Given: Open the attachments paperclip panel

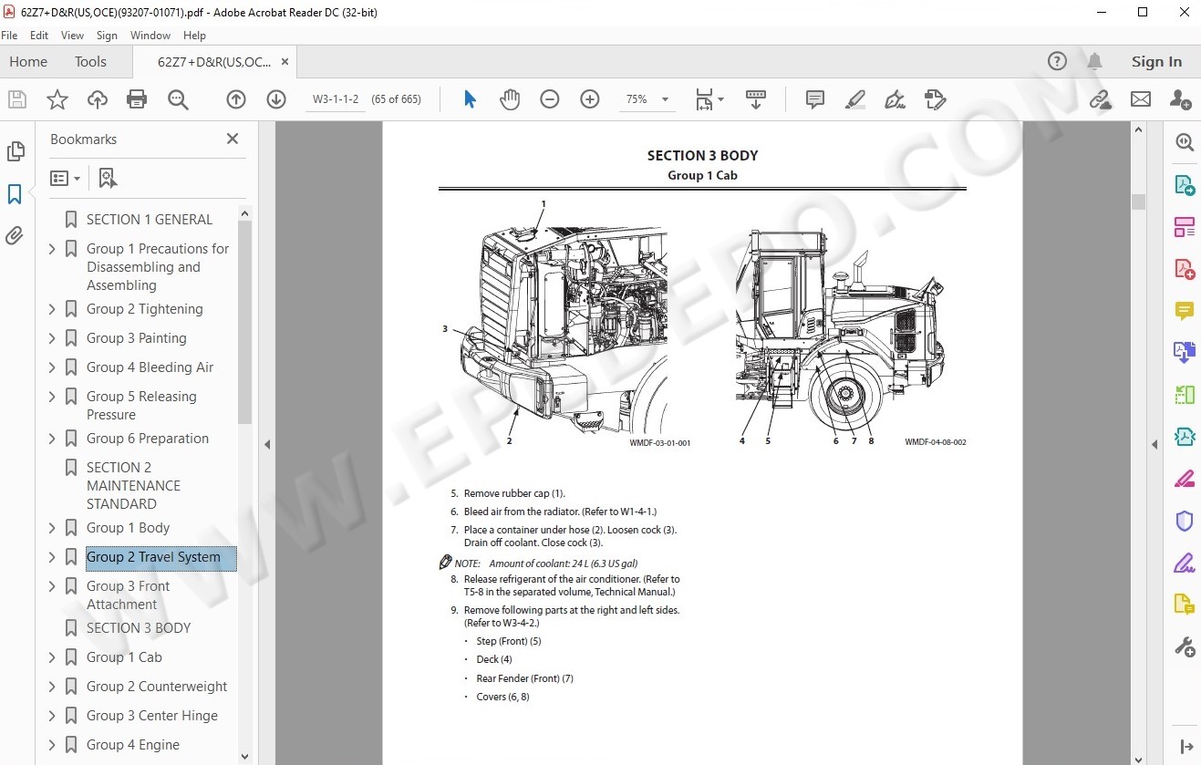Looking at the screenshot, I should (x=15, y=236).
